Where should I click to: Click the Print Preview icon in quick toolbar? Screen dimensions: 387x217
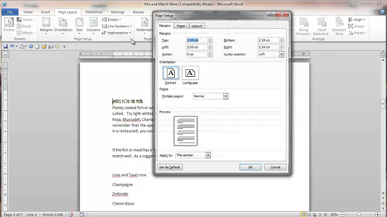point(51,46)
